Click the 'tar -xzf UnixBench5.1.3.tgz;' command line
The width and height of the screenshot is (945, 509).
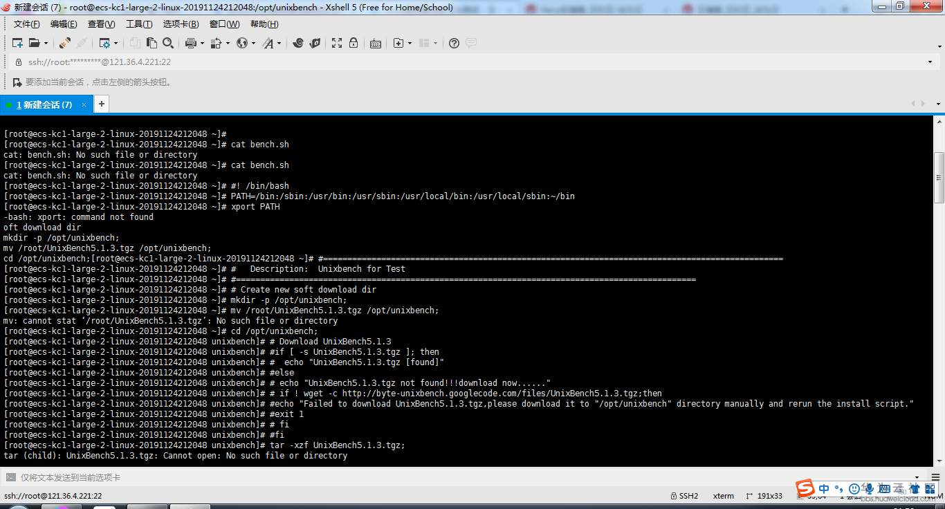click(x=338, y=445)
